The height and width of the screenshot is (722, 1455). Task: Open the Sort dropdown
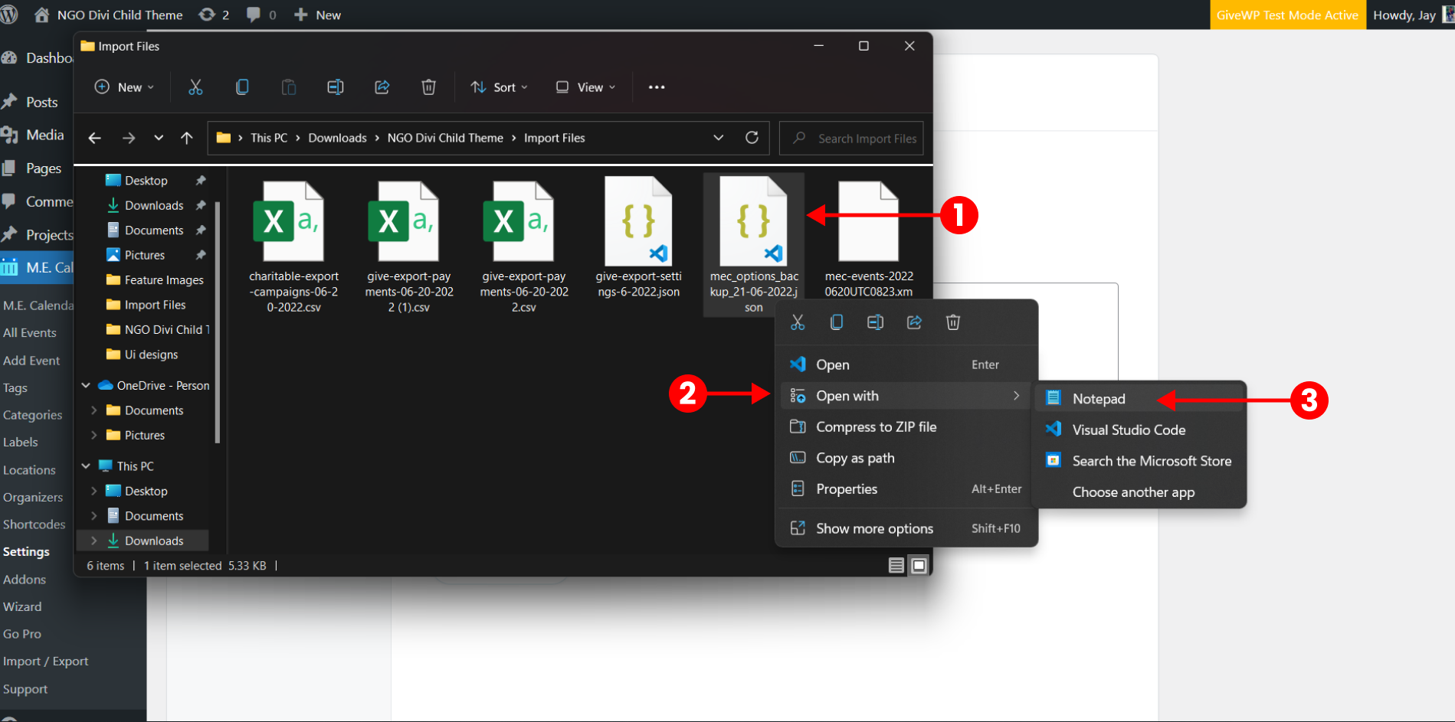500,87
